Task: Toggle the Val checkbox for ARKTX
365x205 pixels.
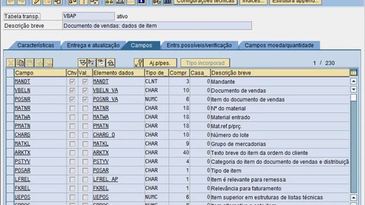Action: tap(85, 153)
